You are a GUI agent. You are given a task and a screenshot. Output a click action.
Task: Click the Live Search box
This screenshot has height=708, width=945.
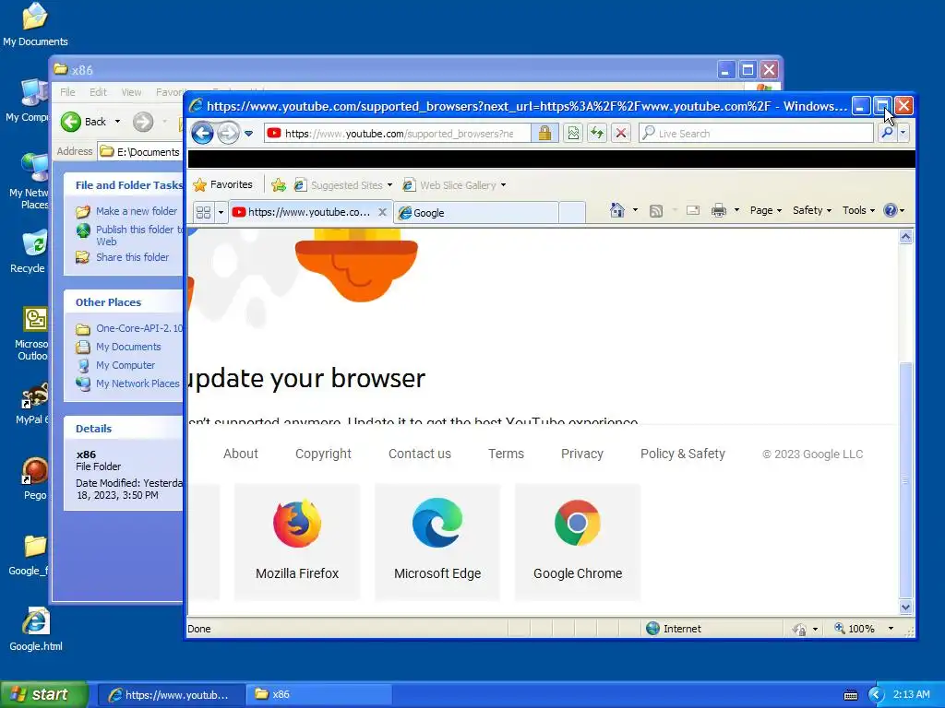(x=756, y=133)
